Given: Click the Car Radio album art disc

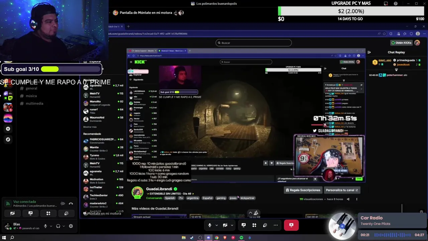Looking at the screenshot, I should (x=342, y=226).
